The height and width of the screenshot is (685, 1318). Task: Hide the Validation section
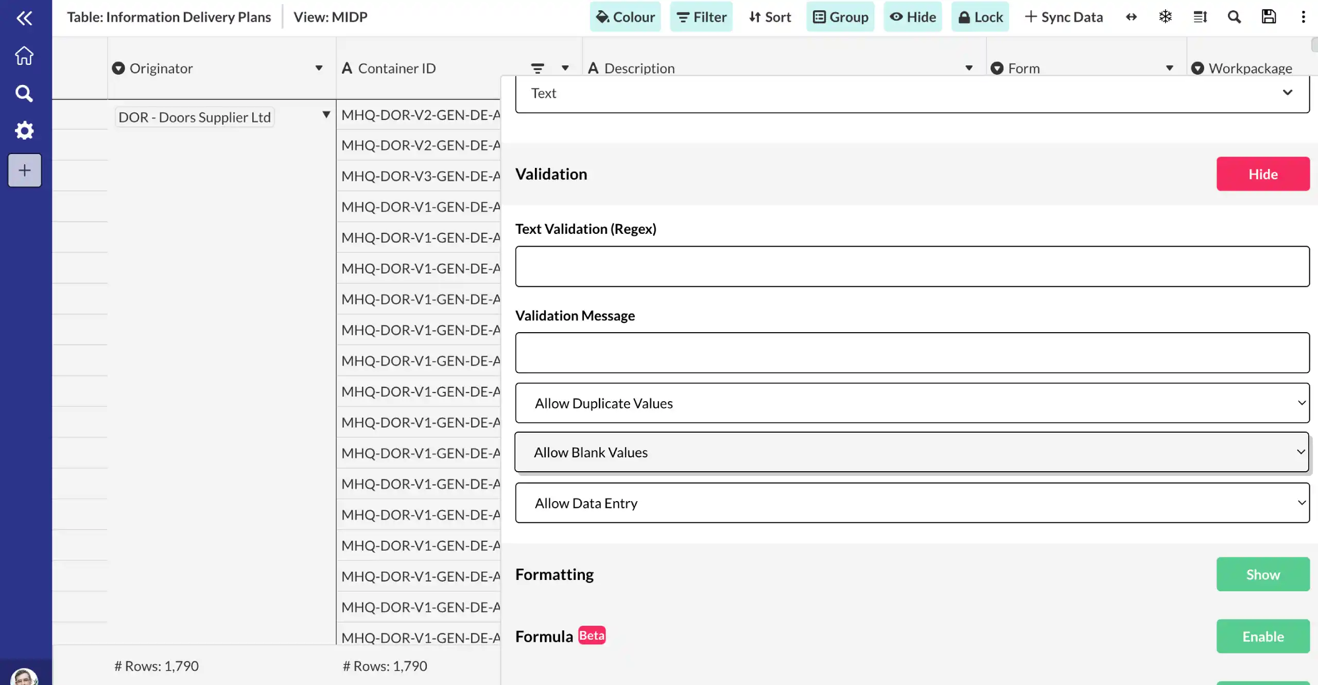click(x=1262, y=174)
